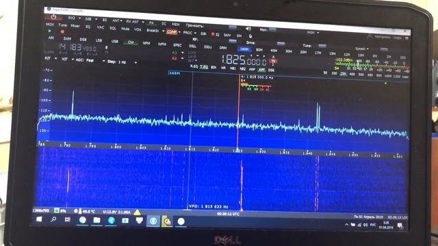Click the VAC button

coord(101,27)
